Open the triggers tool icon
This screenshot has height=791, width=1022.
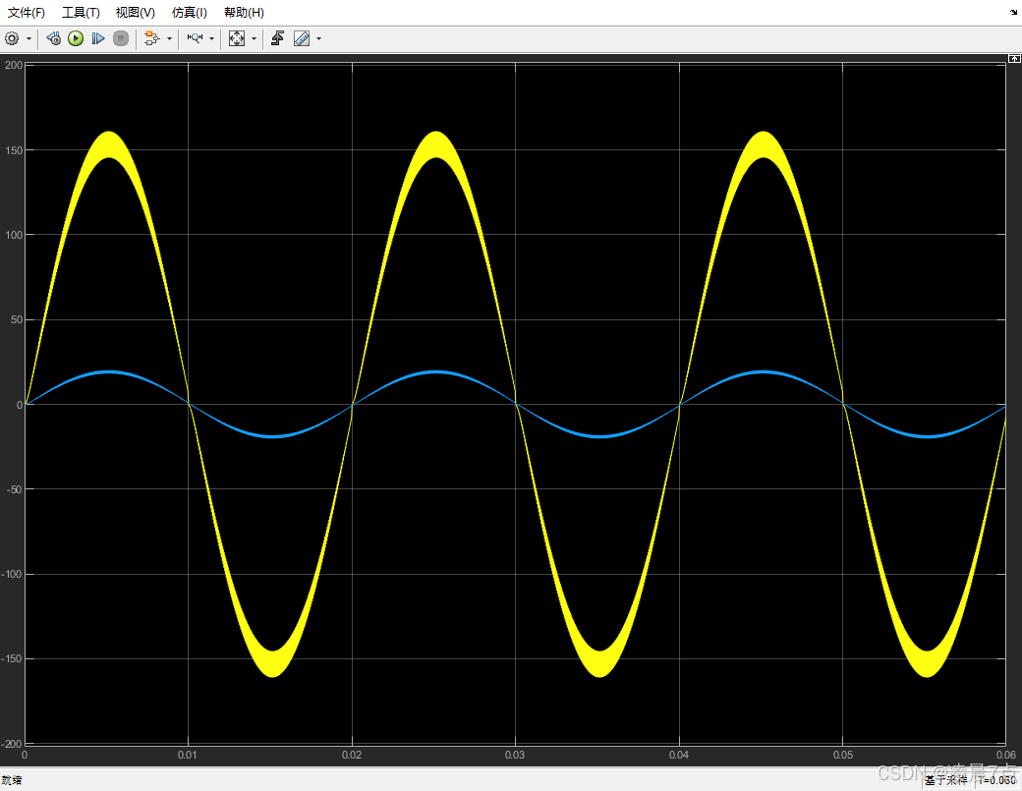[x=278, y=39]
